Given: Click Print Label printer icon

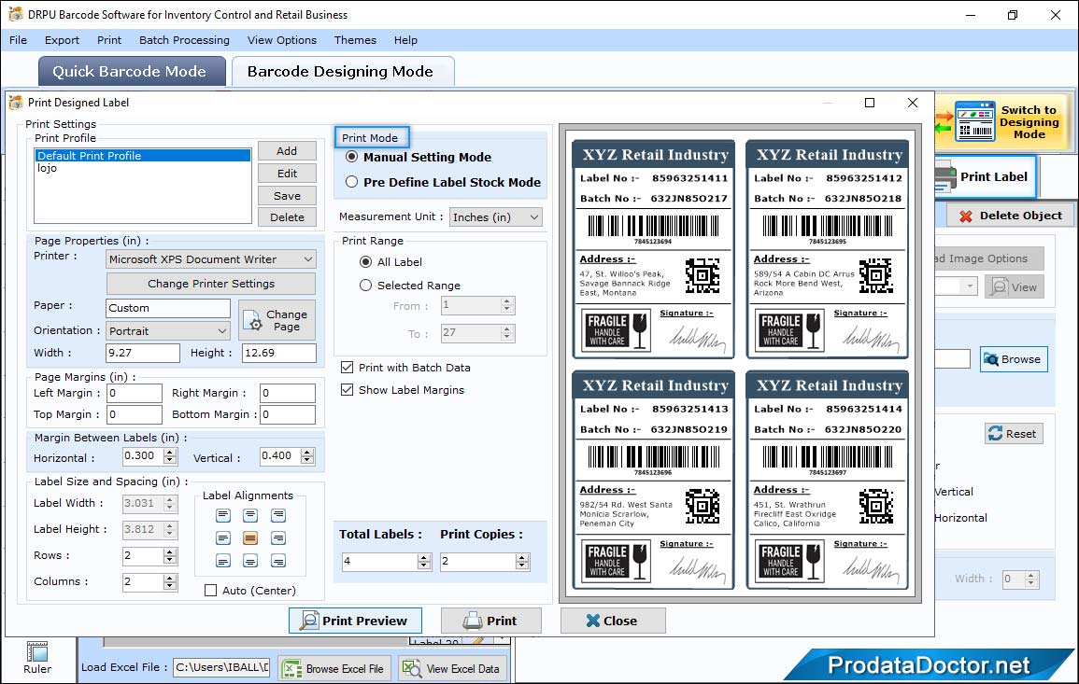Looking at the screenshot, I should [x=944, y=177].
